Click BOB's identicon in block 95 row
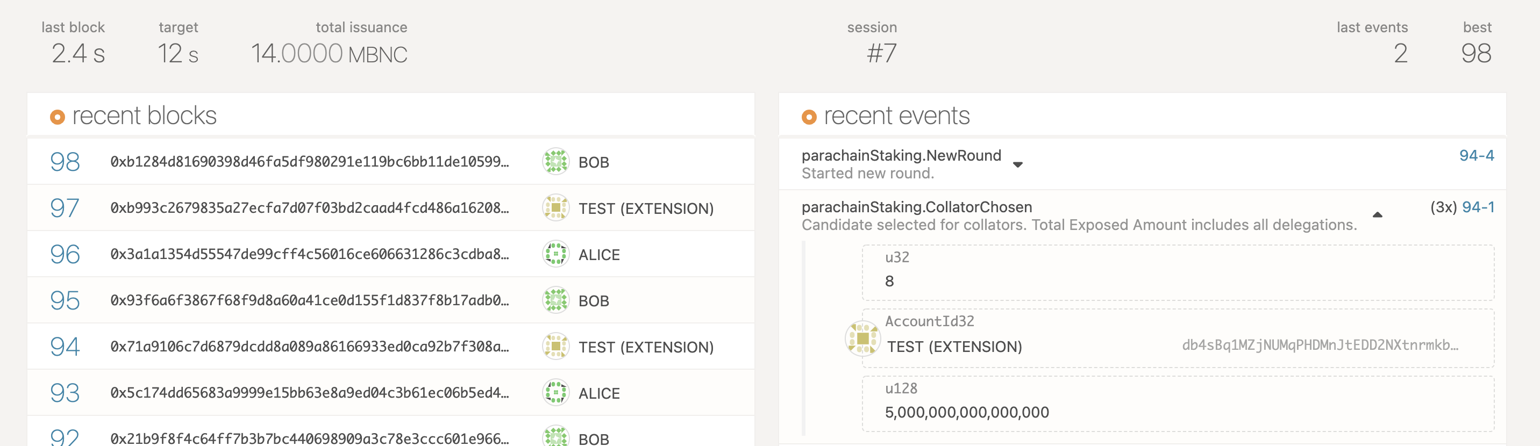The height and width of the screenshot is (446, 1540). (555, 300)
